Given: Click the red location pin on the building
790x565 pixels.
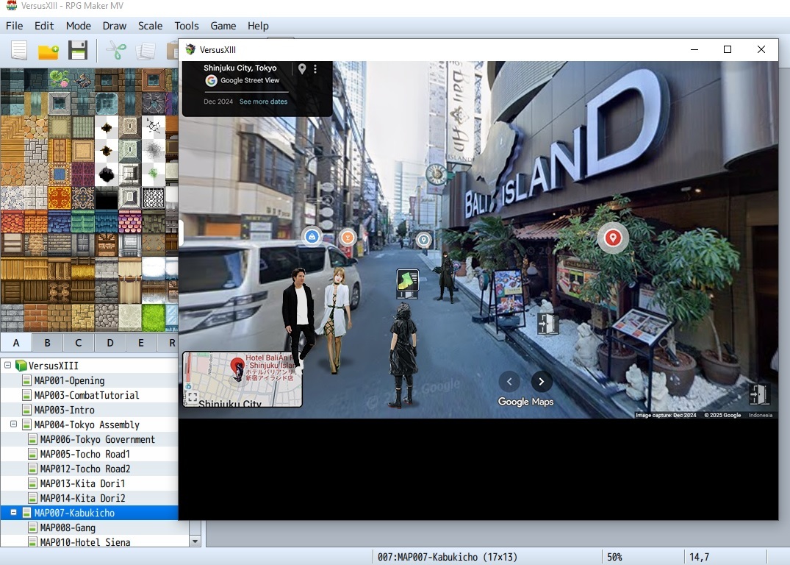Looking at the screenshot, I should 612,238.
